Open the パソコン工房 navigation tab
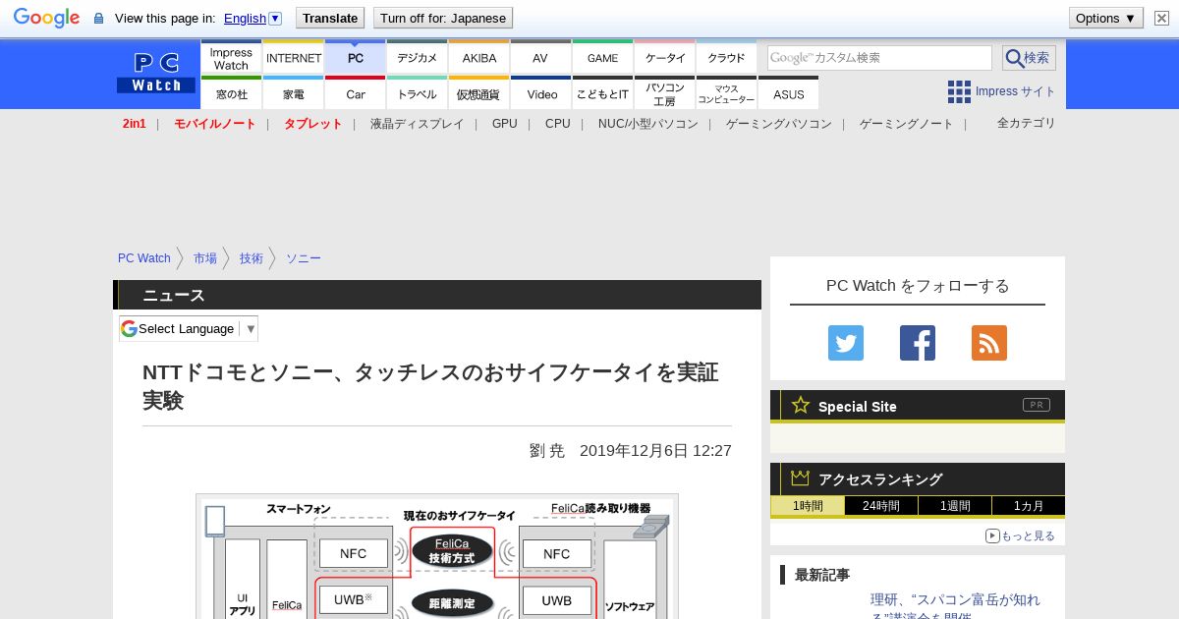The image size is (1179, 619). coord(665,93)
